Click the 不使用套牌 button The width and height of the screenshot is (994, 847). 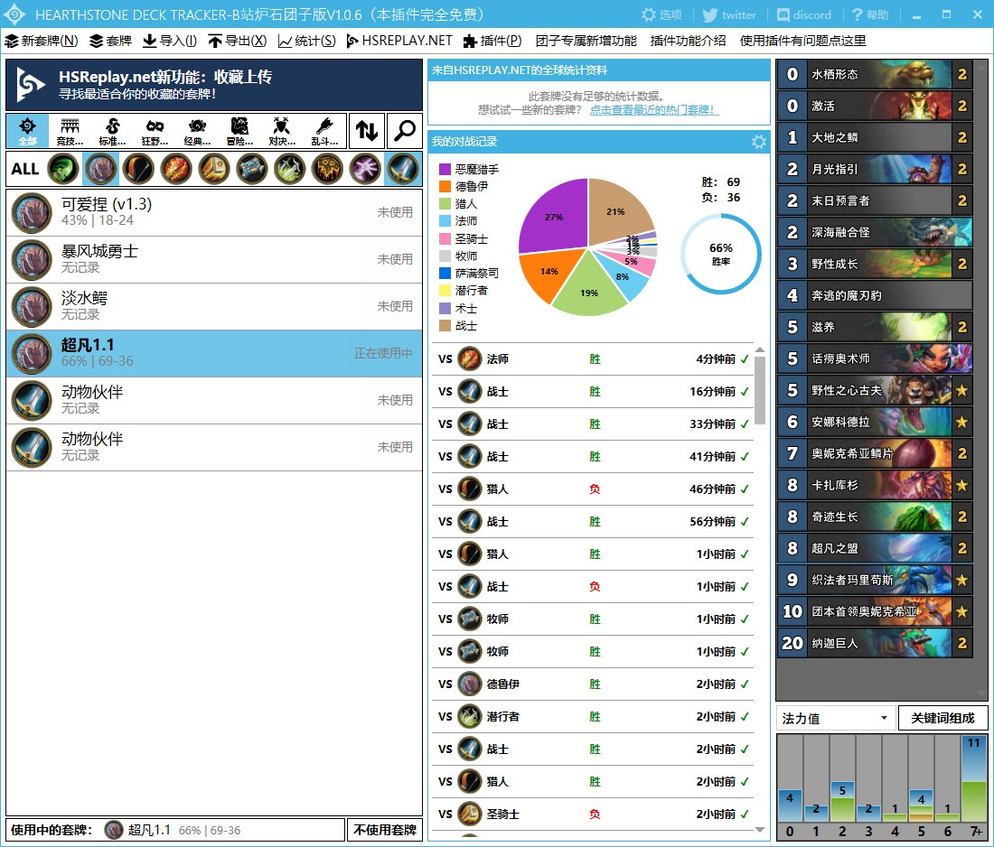384,830
